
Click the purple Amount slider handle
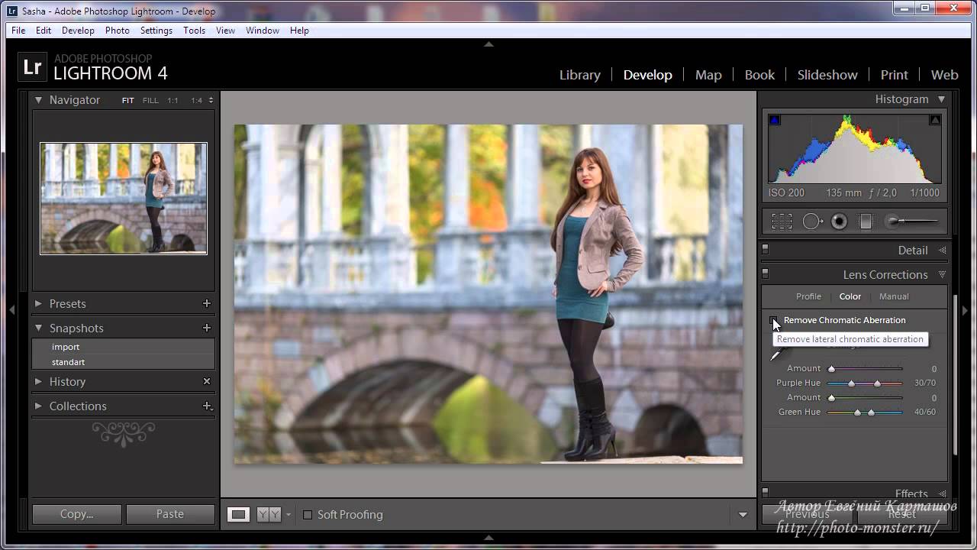(x=831, y=369)
